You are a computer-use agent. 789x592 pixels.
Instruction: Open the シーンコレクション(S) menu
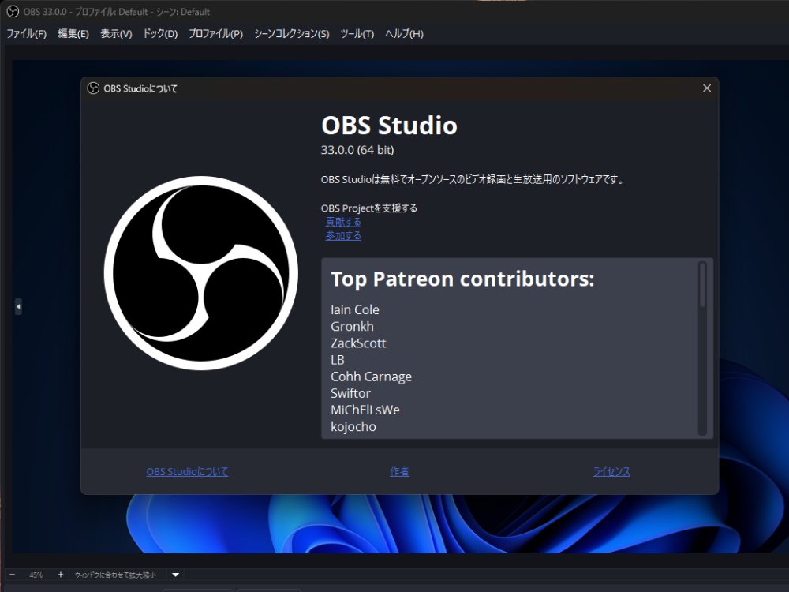[x=292, y=34]
